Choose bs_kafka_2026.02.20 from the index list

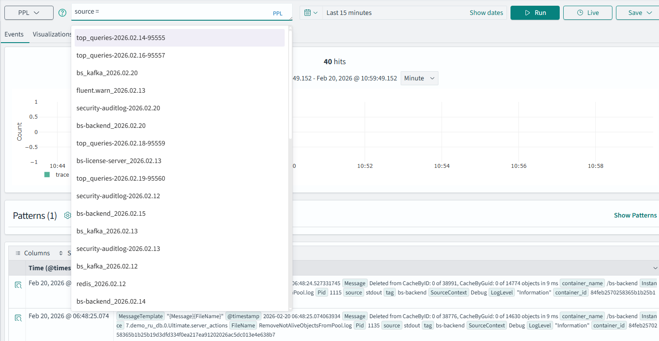click(107, 73)
